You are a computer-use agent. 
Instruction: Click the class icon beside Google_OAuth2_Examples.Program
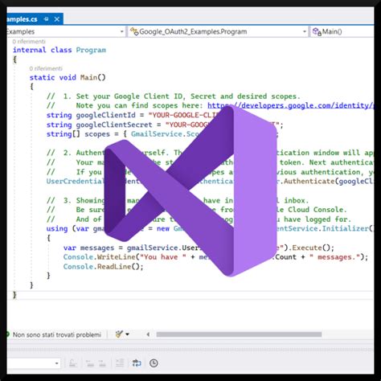click(x=134, y=31)
